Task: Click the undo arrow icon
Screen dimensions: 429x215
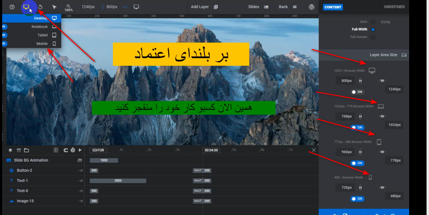Action: (x=40, y=7)
